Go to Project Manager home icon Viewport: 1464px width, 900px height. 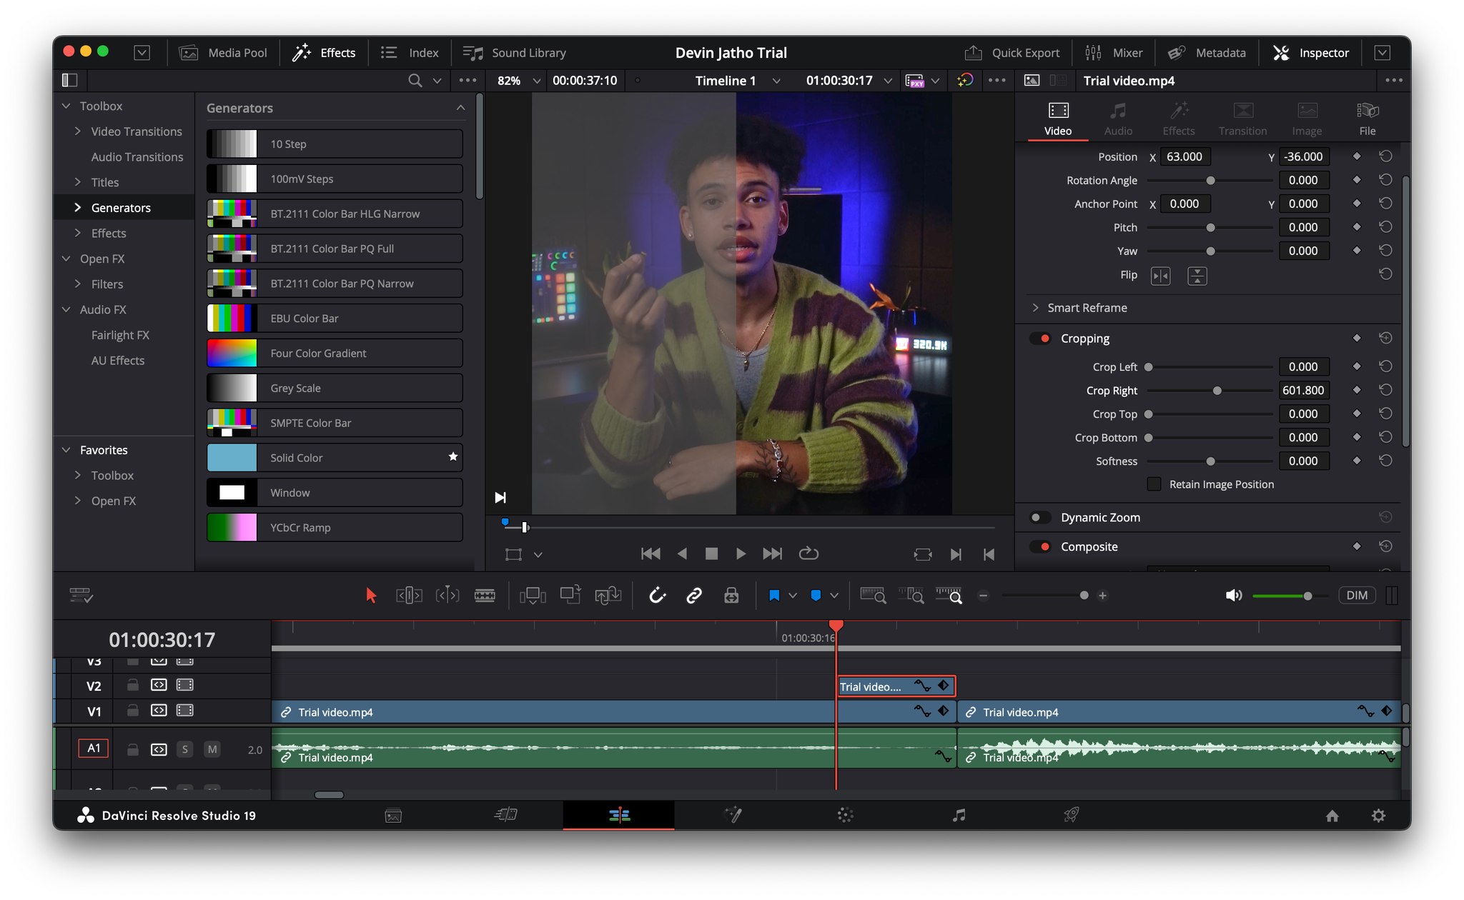click(1332, 815)
